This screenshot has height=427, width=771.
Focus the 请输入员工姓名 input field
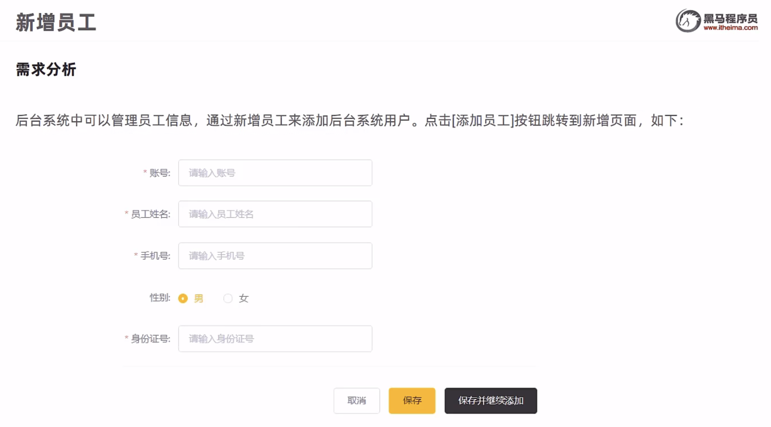tap(275, 214)
